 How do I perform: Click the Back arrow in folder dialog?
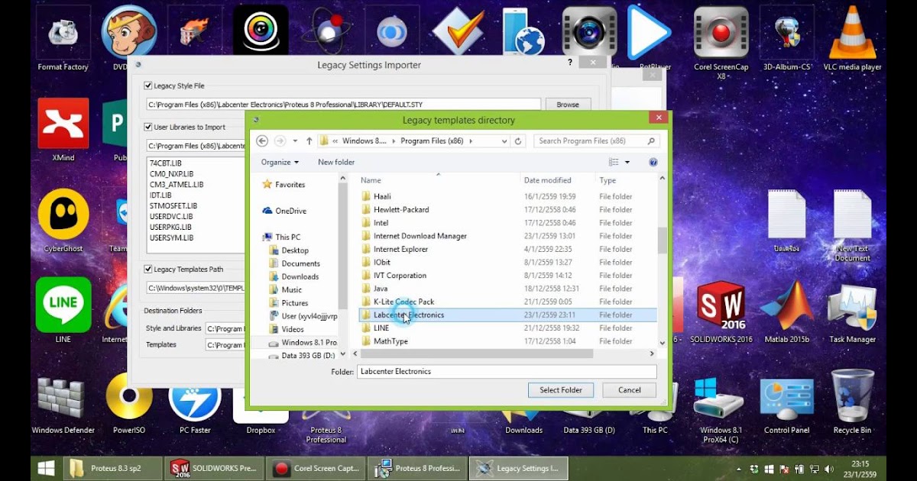262,141
